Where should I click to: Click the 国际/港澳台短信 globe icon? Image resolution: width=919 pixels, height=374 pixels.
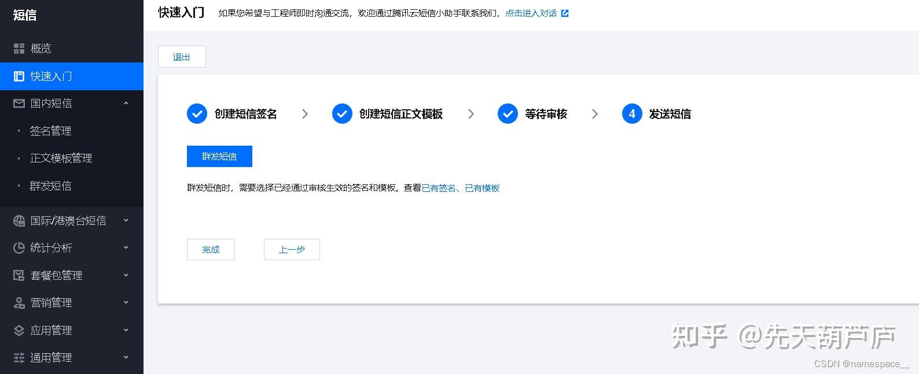[x=19, y=221]
